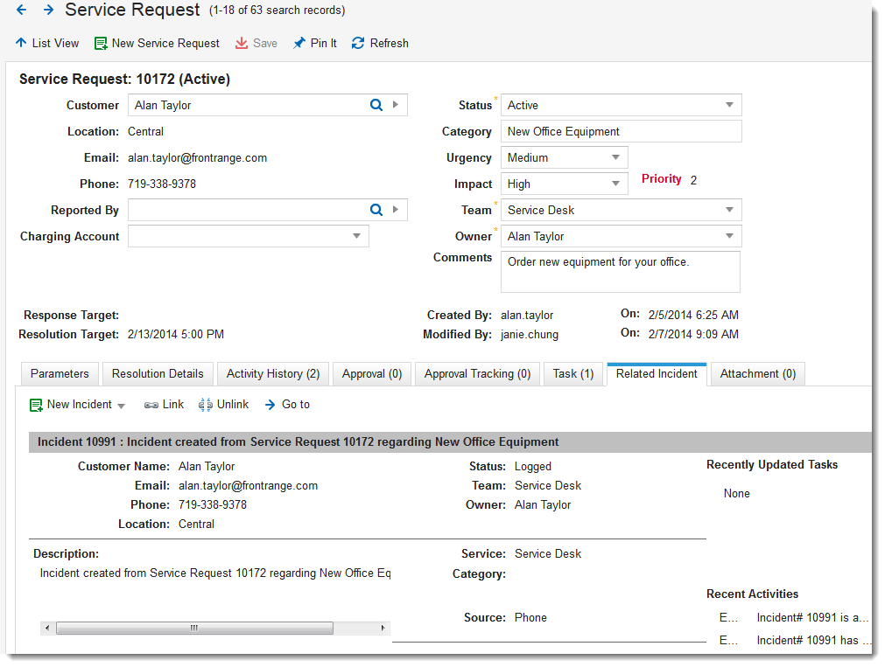
Task: Pin the current record
Action: (314, 43)
